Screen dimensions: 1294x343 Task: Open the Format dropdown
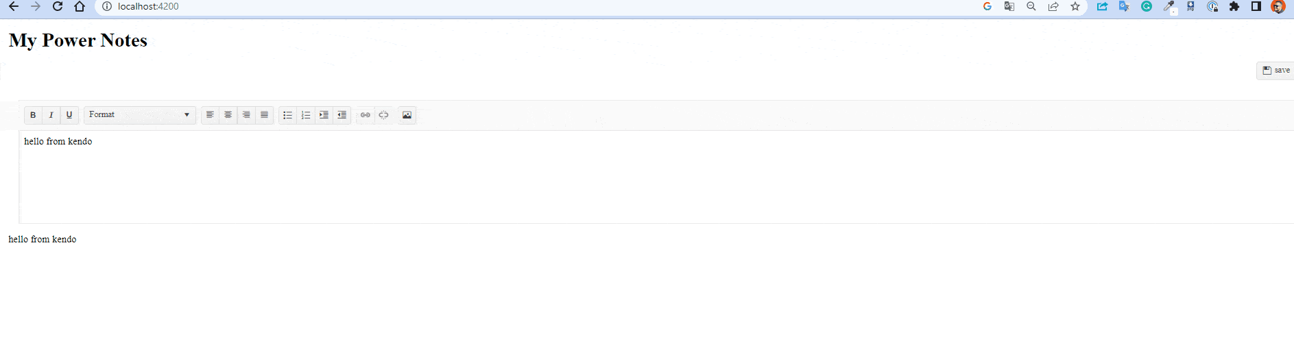point(140,115)
